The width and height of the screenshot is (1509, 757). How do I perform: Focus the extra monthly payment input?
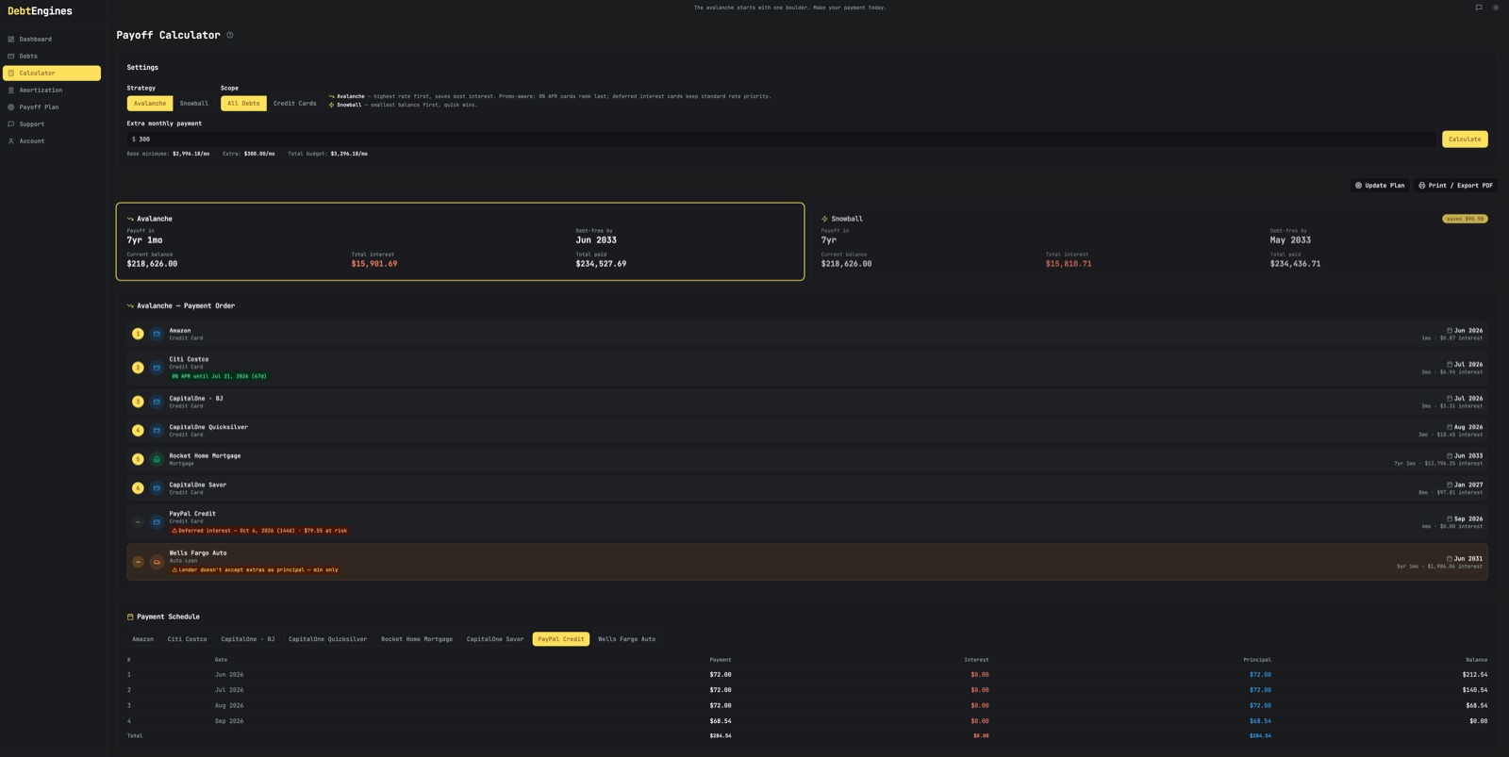(x=781, y=139)
